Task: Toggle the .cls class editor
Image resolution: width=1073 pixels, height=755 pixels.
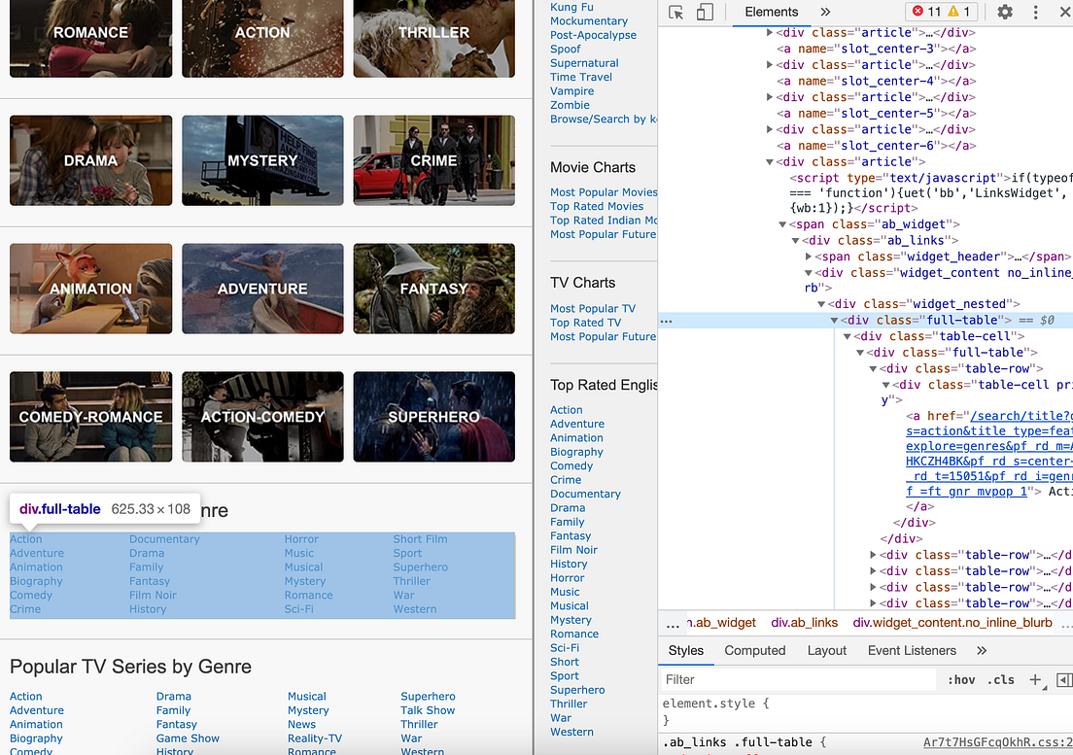Action: point(1000,680)
